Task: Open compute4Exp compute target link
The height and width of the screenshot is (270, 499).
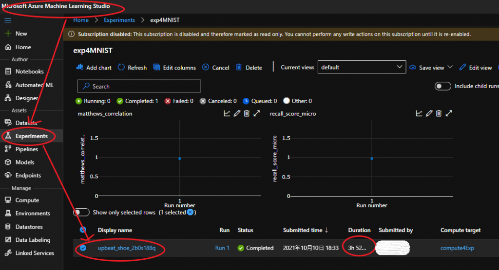Action: coord(457,248)
